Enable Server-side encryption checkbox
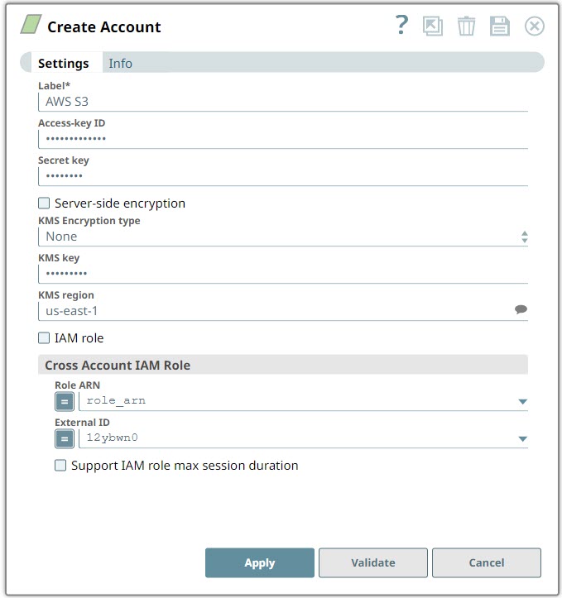This screenshot has height=598, width=562. click(x=45, y=203)
